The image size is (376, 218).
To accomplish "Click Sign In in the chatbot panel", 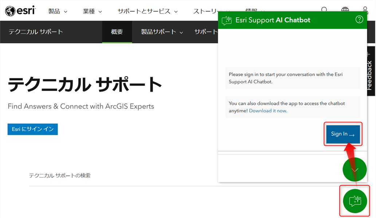I will coord(343,134).
